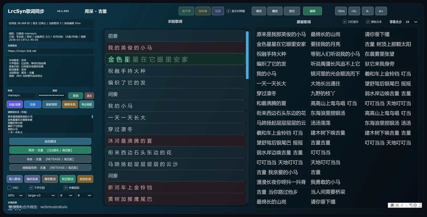Screen dimensions: 427x217
Task: Click original lyric 银河里的光会顺流而下
Action: (335, 74)
